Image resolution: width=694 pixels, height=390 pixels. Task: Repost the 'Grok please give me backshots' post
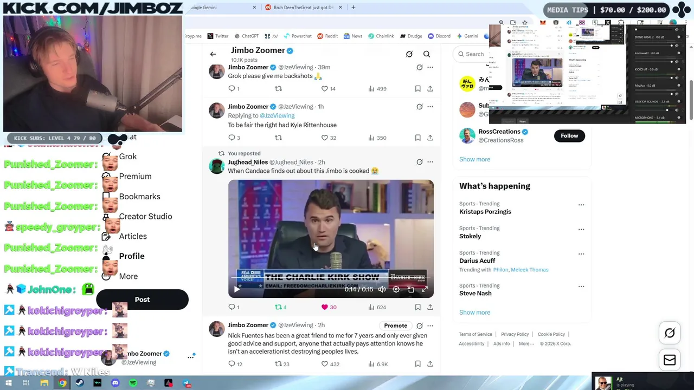[278, 88]
